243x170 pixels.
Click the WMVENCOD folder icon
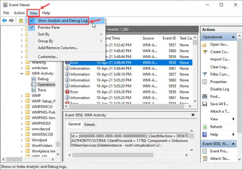click(27, 134)
